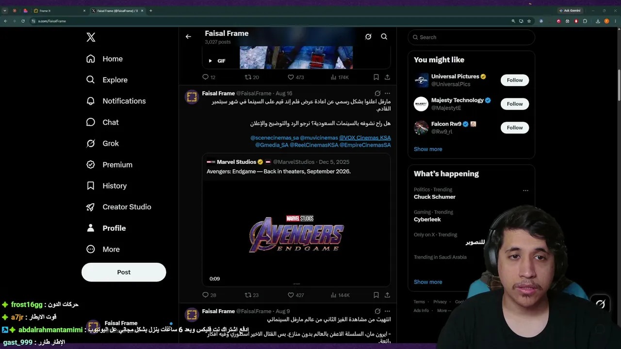Screen dimensions: 621x349
Task: Open the @muvicinemas mention
Action: [x=319, y=138]
